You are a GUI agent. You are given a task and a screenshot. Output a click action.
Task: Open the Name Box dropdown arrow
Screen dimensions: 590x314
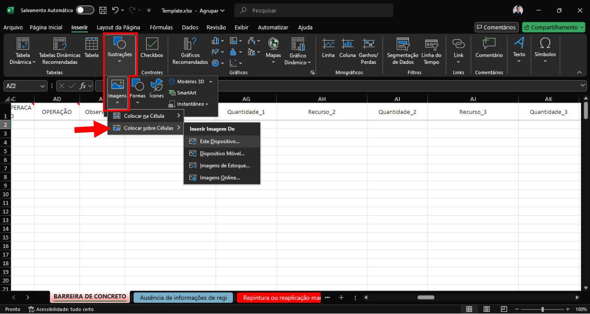coord(43,86)
